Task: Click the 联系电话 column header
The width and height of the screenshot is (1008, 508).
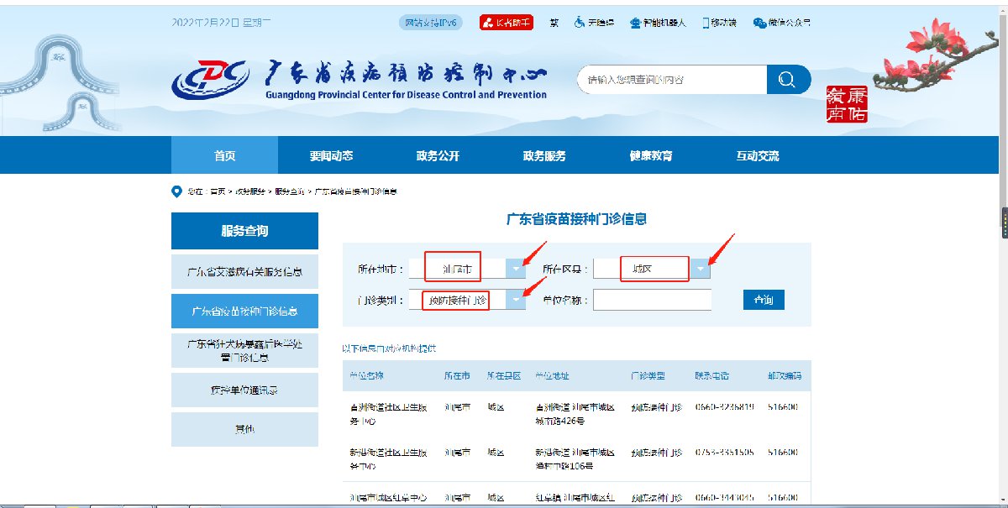Action: click(x=712, y=376)
